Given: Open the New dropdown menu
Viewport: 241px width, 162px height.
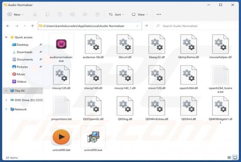Looking at the screenshot, I should (x=15, y=15).
